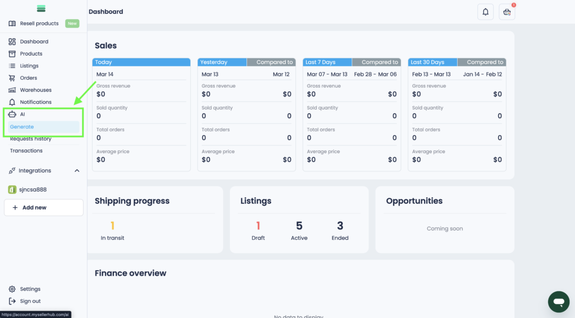
Task: Open the chat support bubble
Action: click(558, 302)
